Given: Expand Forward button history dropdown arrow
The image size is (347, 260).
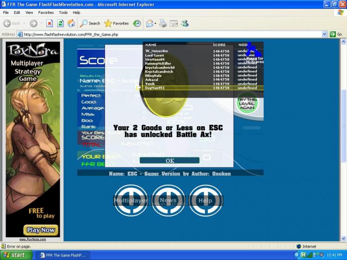Looking at the screenshot, I should [41, 23].
